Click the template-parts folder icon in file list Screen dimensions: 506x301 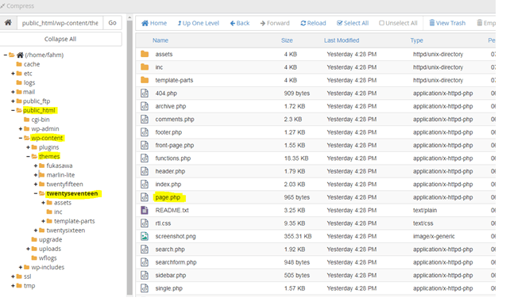[x=145, y=80]
